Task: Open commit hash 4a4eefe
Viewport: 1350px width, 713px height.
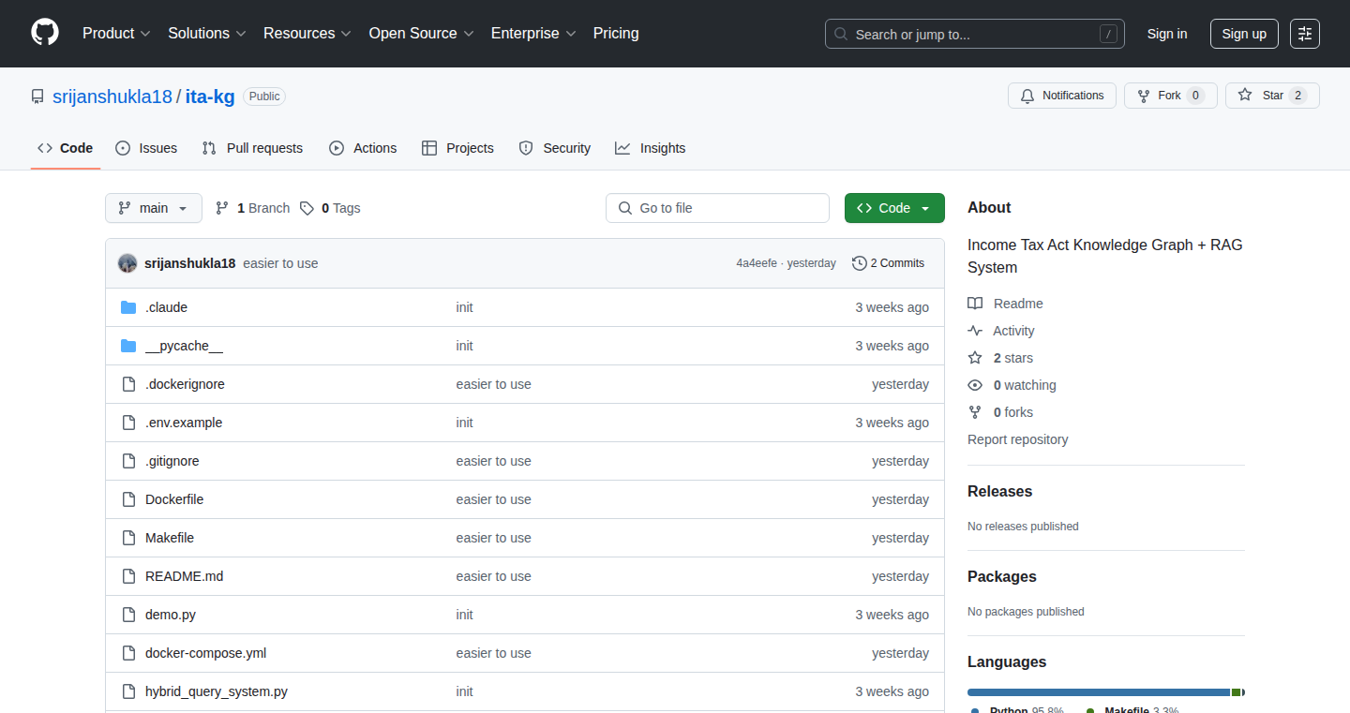Action: click(x=757, y=263)
